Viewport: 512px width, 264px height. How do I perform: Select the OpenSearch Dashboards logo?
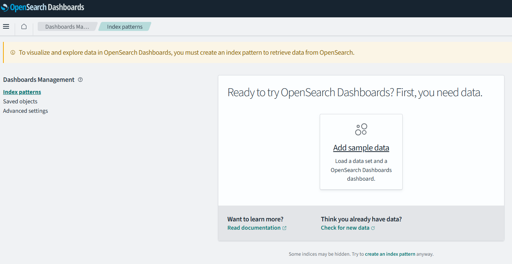43,7
